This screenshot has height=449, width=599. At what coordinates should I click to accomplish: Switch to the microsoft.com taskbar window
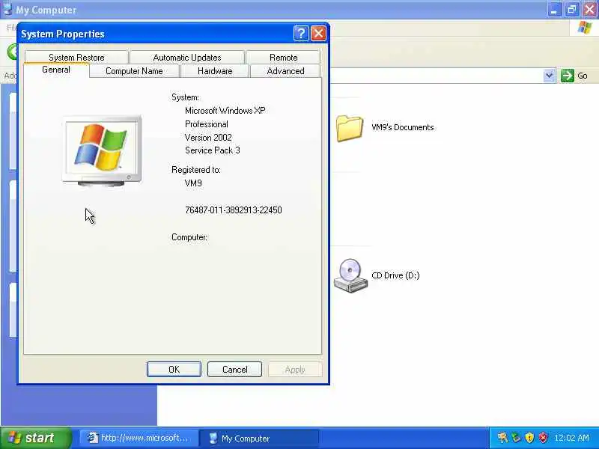(139, 438)
